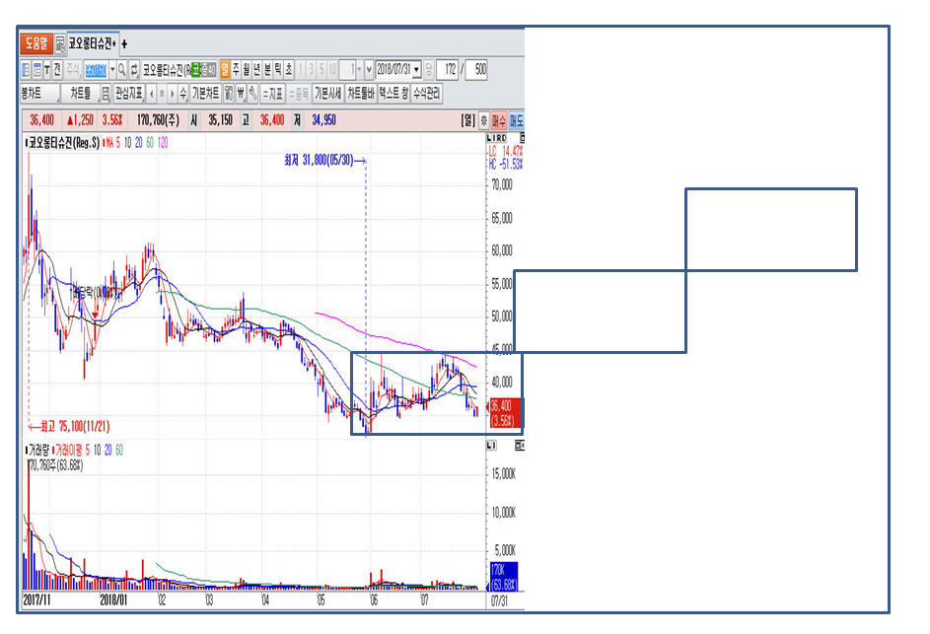Open the 차트툴 menu
Viewport: 930px width, 634px height.
[81, 94]
